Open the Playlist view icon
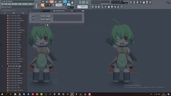 tap(93, 7)
